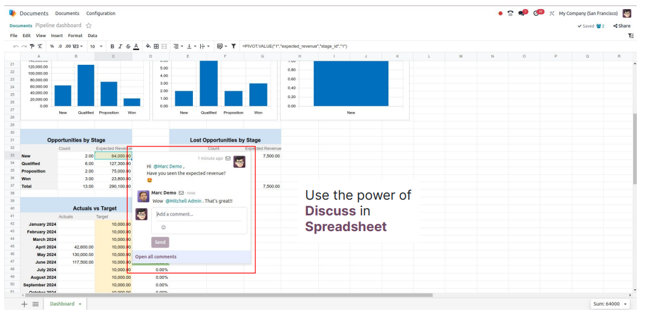Click the @Mitchell Admin mention
The height and width of the screenshot is (334, 658).
pos(183,201)
